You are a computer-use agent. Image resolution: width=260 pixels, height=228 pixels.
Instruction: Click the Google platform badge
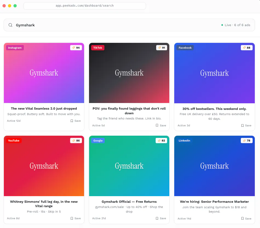98,140
